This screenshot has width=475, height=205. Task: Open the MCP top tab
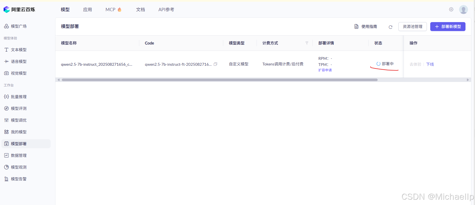point(113,10)
